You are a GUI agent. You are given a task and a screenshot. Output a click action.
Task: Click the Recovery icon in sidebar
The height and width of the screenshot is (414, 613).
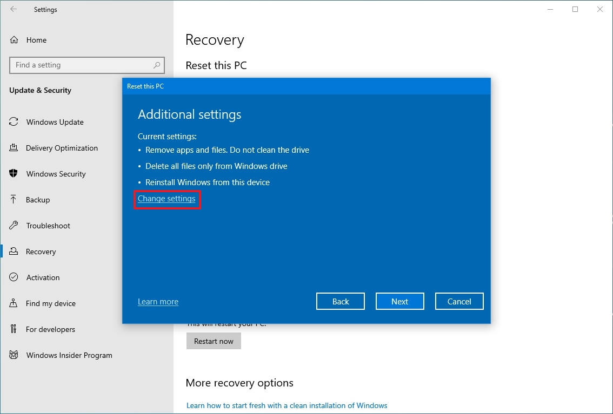click(14, 252)
